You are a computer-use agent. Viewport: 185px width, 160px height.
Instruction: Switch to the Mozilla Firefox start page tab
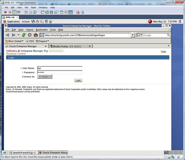click(70, 46)
